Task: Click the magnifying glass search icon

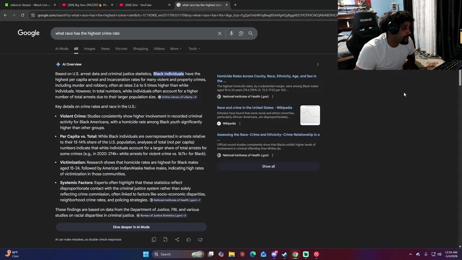Action: [x=250, y=33]
